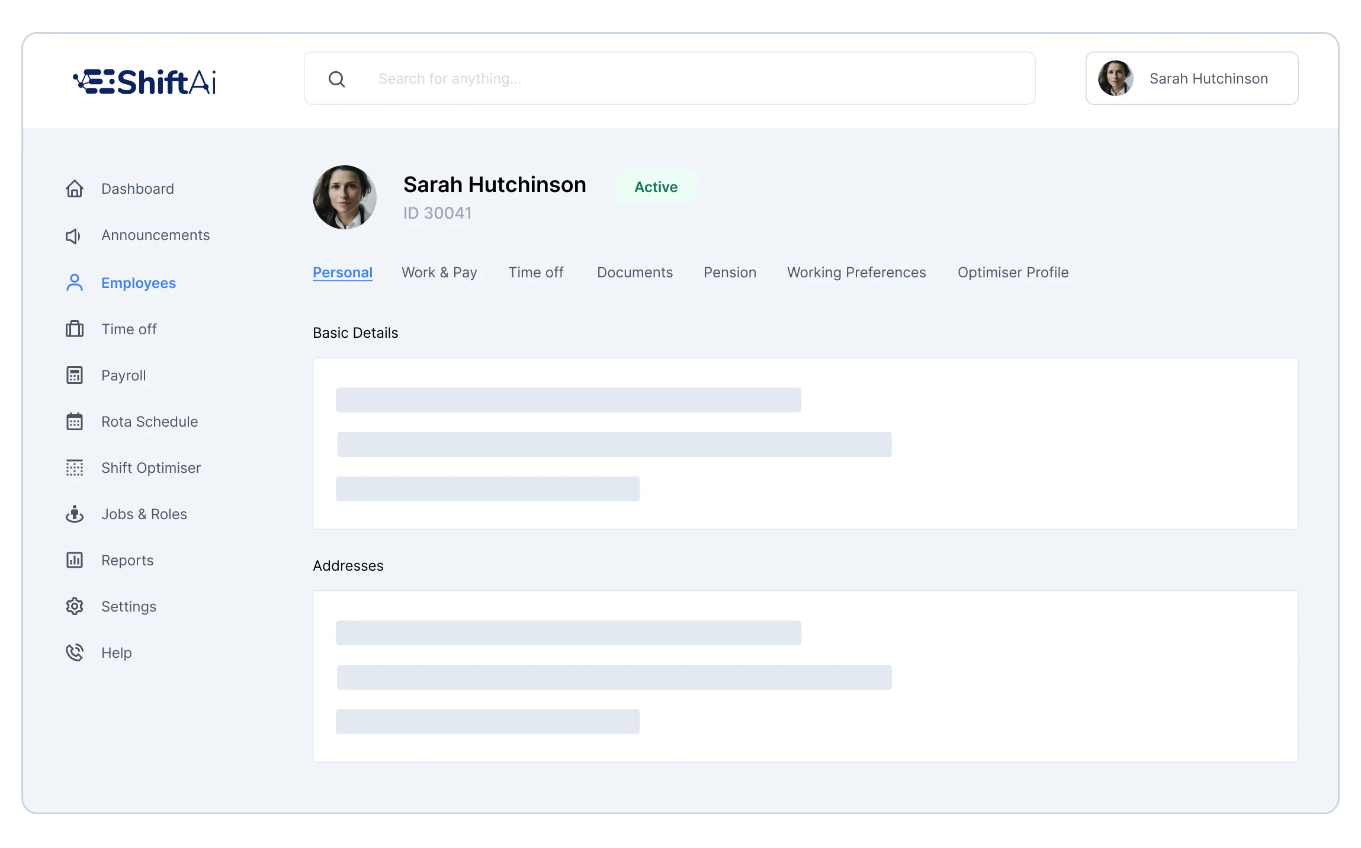Screen dimensions: 1361x848
Task: Click the Employees person icon
Action: pos(75,283)
